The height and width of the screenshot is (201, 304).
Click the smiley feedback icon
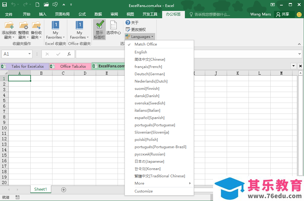pyautogui.click(x=299, y=14)
